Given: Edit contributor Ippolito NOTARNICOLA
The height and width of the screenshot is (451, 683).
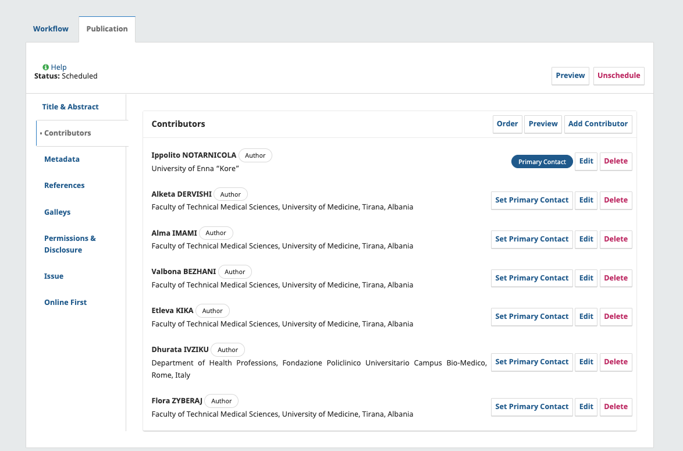Looking at the screenshot, I should [586, 162].
